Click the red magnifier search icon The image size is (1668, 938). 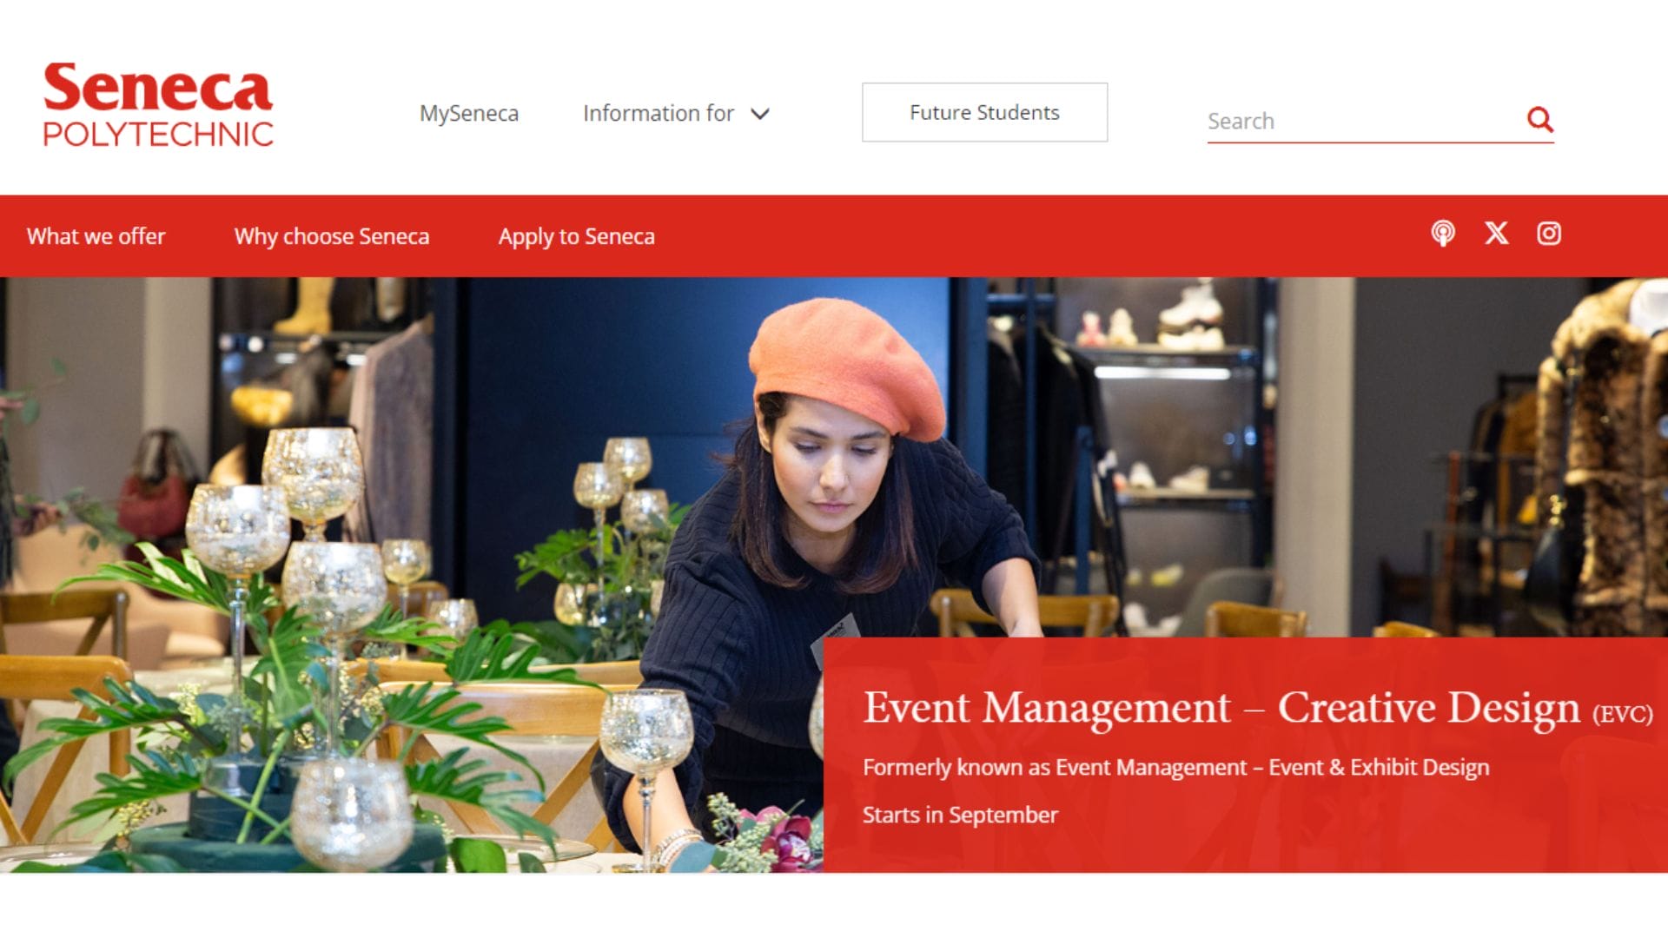1539,119
